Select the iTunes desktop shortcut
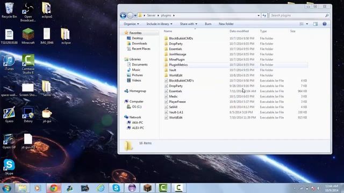344x193 pixels. pyautogui.click(x=9, y=62)
